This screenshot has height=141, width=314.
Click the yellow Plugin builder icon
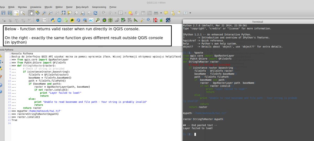click(x=72, y=20)
